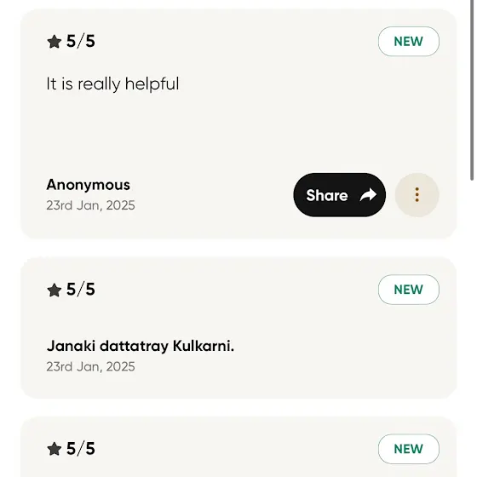Click star icon on Janaki's review rating
Screen dimensions: 477x477
[55, 290]
